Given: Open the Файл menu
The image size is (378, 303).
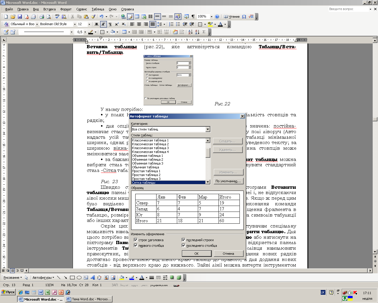Looking at the screenshot, I should click(x=9, y=9).
